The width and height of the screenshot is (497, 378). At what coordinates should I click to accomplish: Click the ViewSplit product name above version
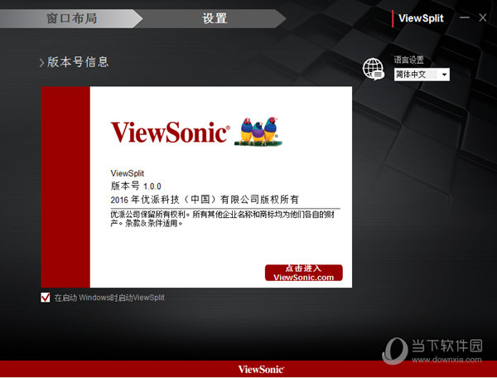127,173
